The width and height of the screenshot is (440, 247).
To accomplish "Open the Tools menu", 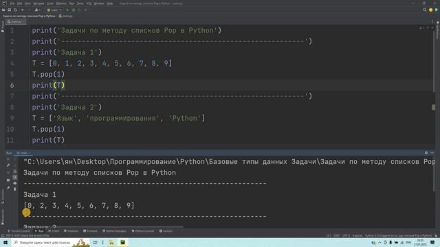I will click(80, 3).
